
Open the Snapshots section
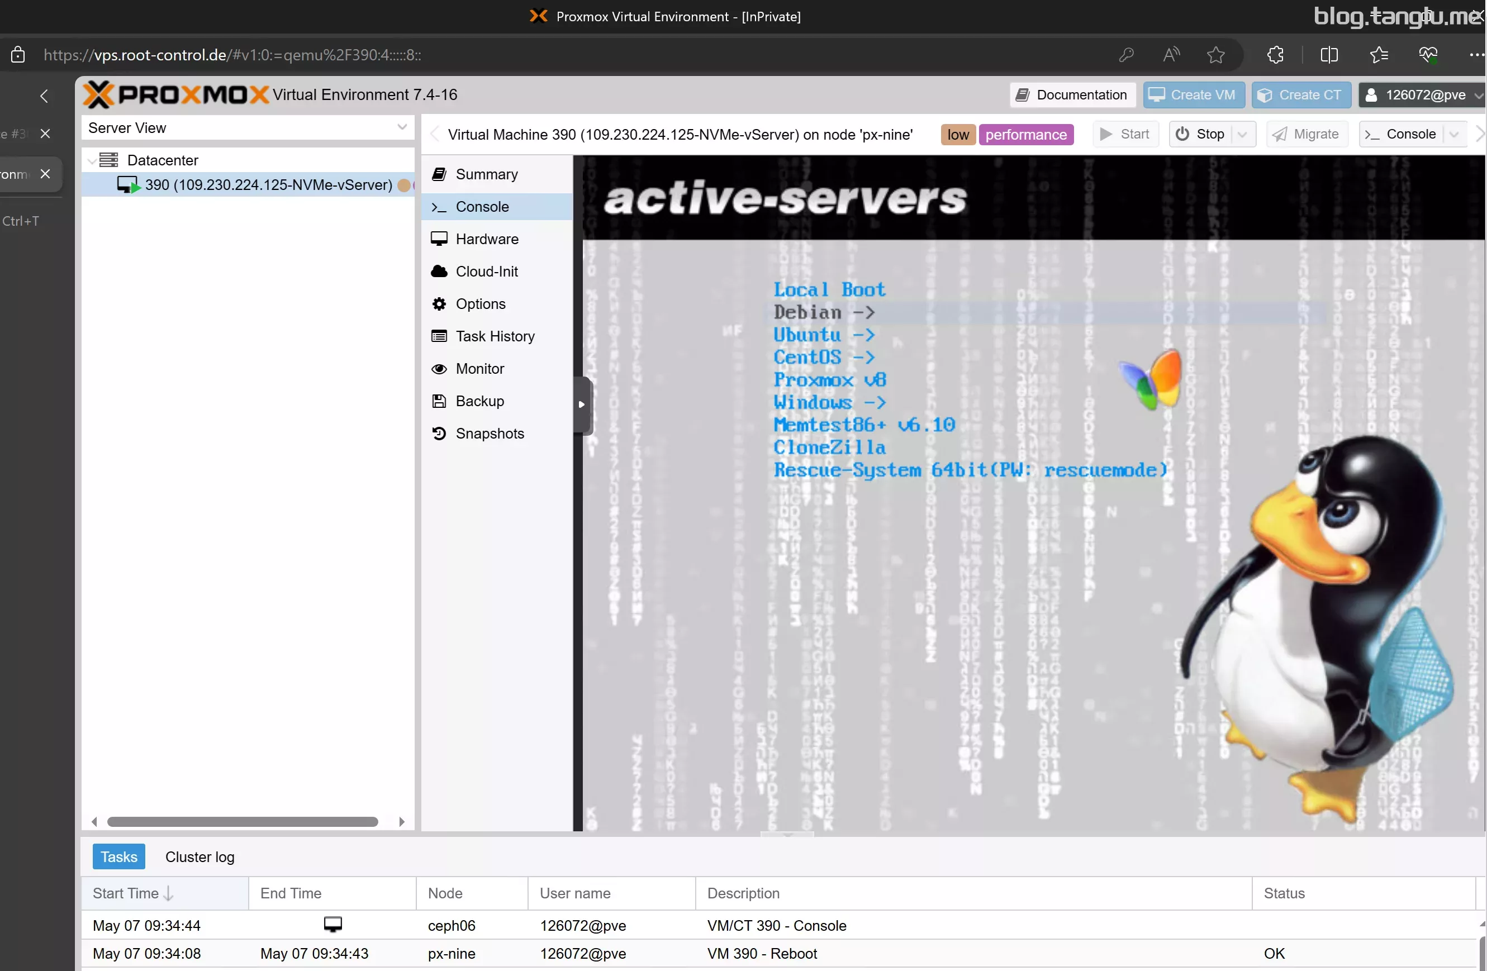[489, 434]
